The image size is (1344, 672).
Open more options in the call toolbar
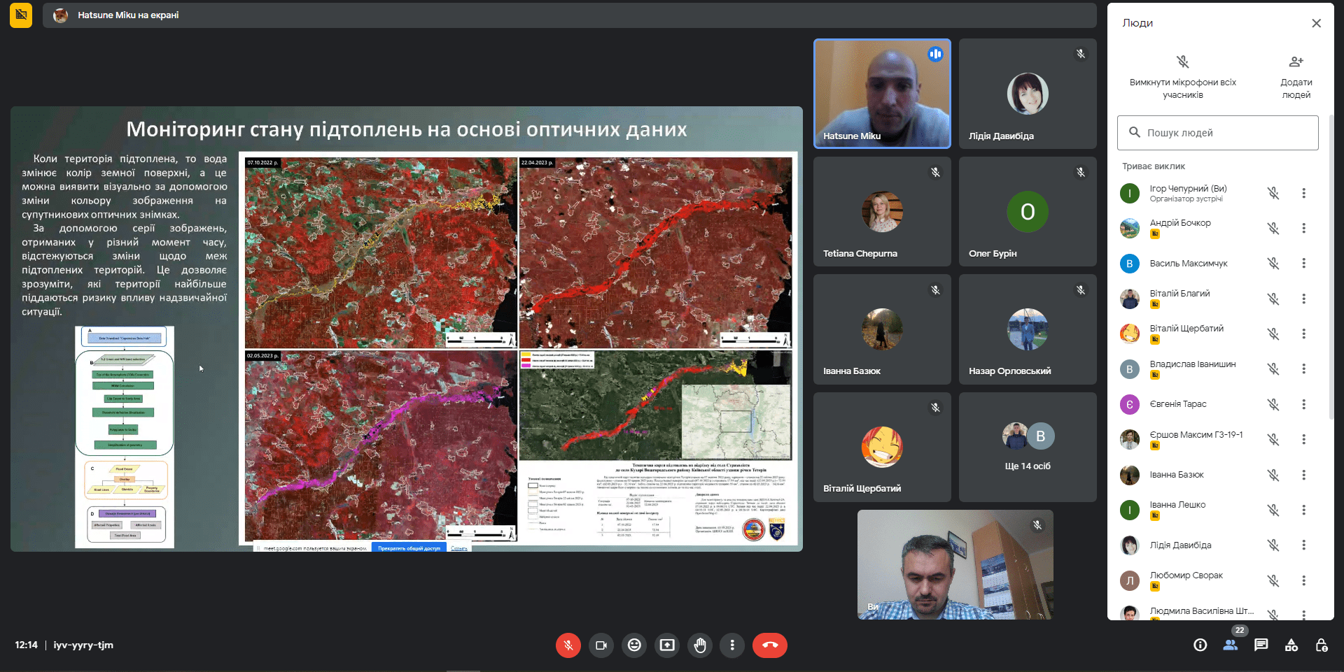point(732,645)
